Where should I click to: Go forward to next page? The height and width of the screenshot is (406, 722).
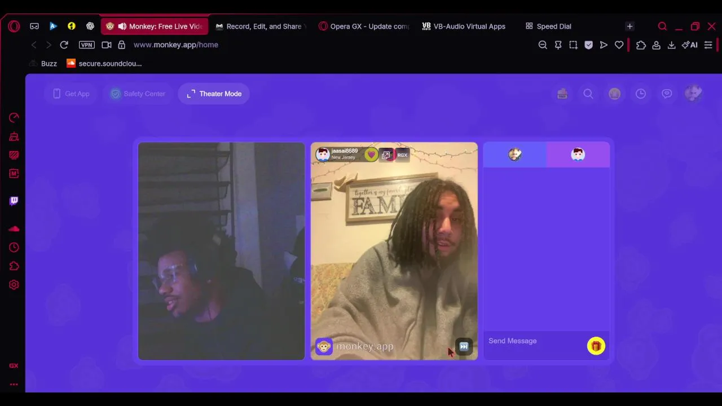click(49, 45)
